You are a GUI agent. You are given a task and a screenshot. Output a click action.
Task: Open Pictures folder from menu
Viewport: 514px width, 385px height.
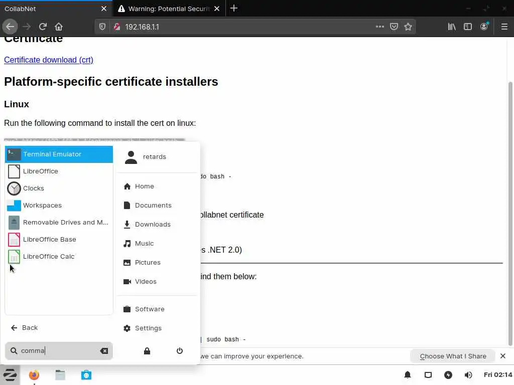tap(157, 262)
